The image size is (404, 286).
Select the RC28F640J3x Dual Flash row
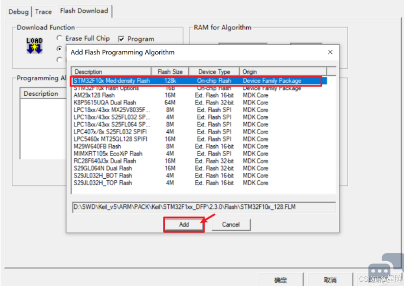coord(200,161)
